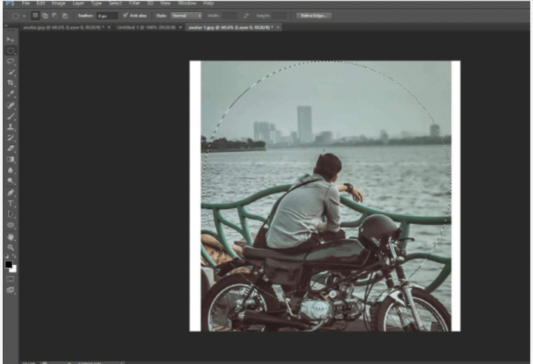
Task: Select the Hand tool
Action: [x=10, y=237]
